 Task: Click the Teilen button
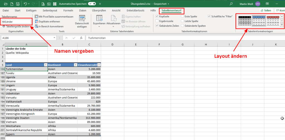[266, 11]
